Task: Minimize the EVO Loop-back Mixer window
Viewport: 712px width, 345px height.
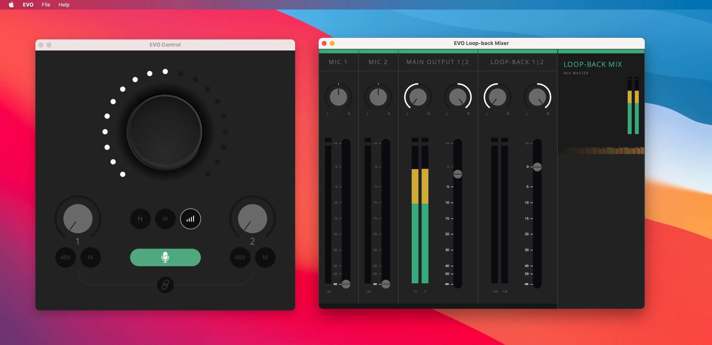Action: tap(332, 43)
